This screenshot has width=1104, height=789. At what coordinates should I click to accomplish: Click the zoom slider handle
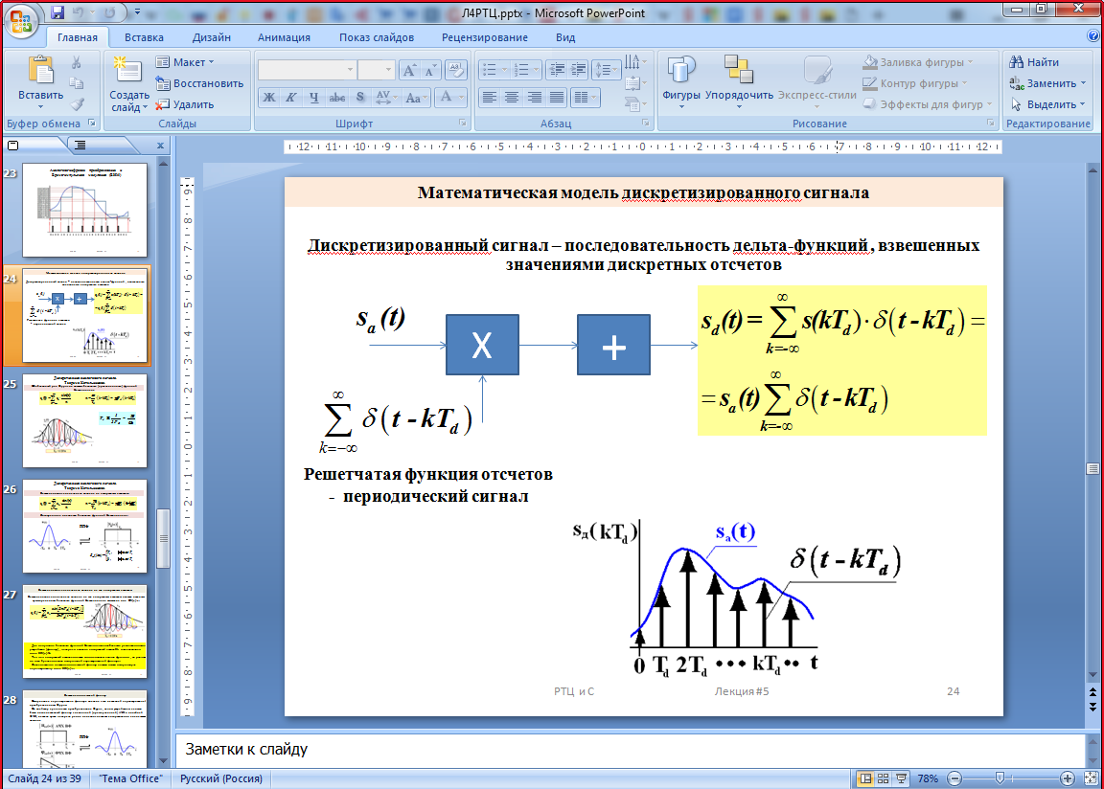click(1000, 778)
